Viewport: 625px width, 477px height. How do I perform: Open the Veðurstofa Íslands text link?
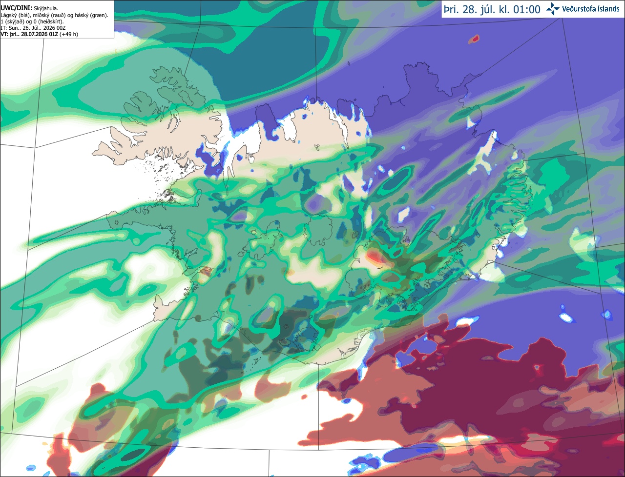(590, 9)
